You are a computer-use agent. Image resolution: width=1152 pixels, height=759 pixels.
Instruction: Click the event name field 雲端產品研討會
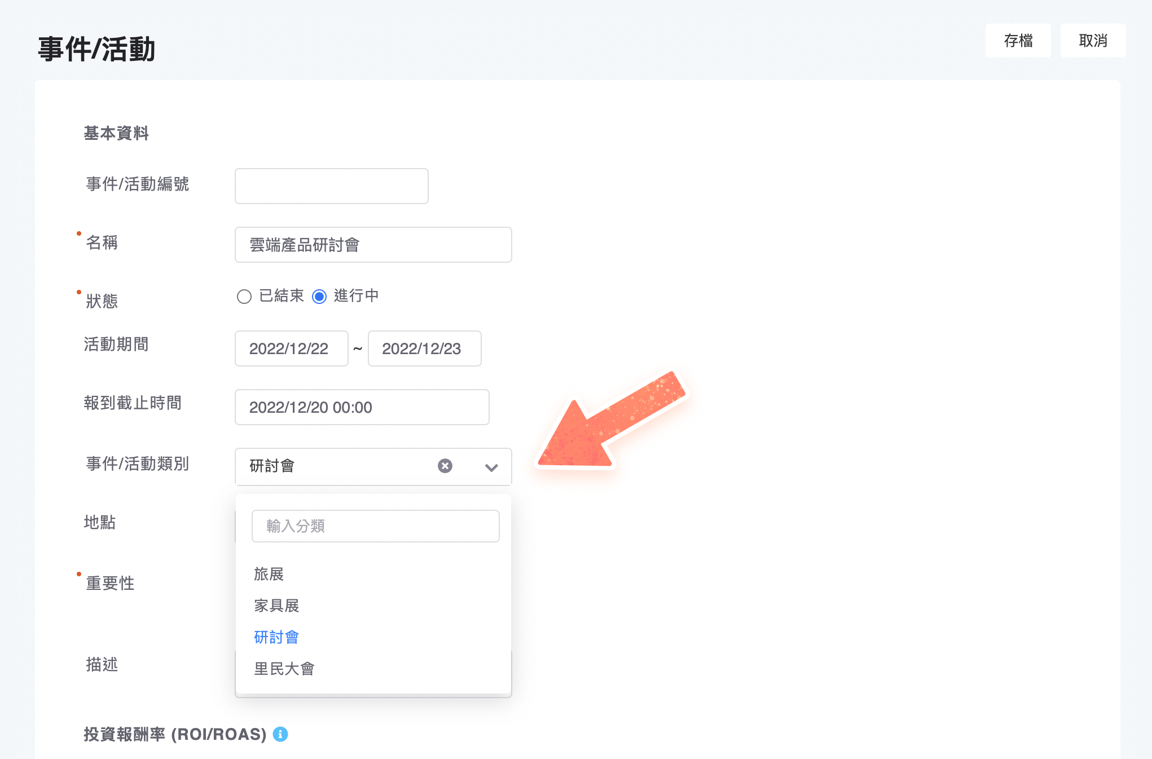(373, 244)
